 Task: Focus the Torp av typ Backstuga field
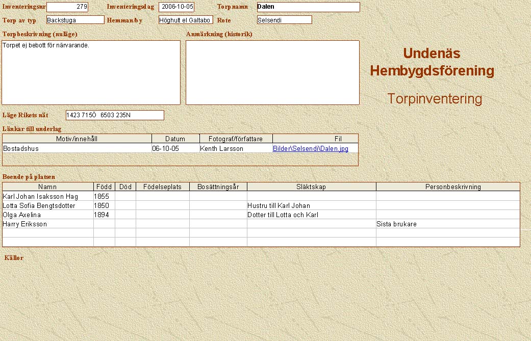(x=75, y=20)
